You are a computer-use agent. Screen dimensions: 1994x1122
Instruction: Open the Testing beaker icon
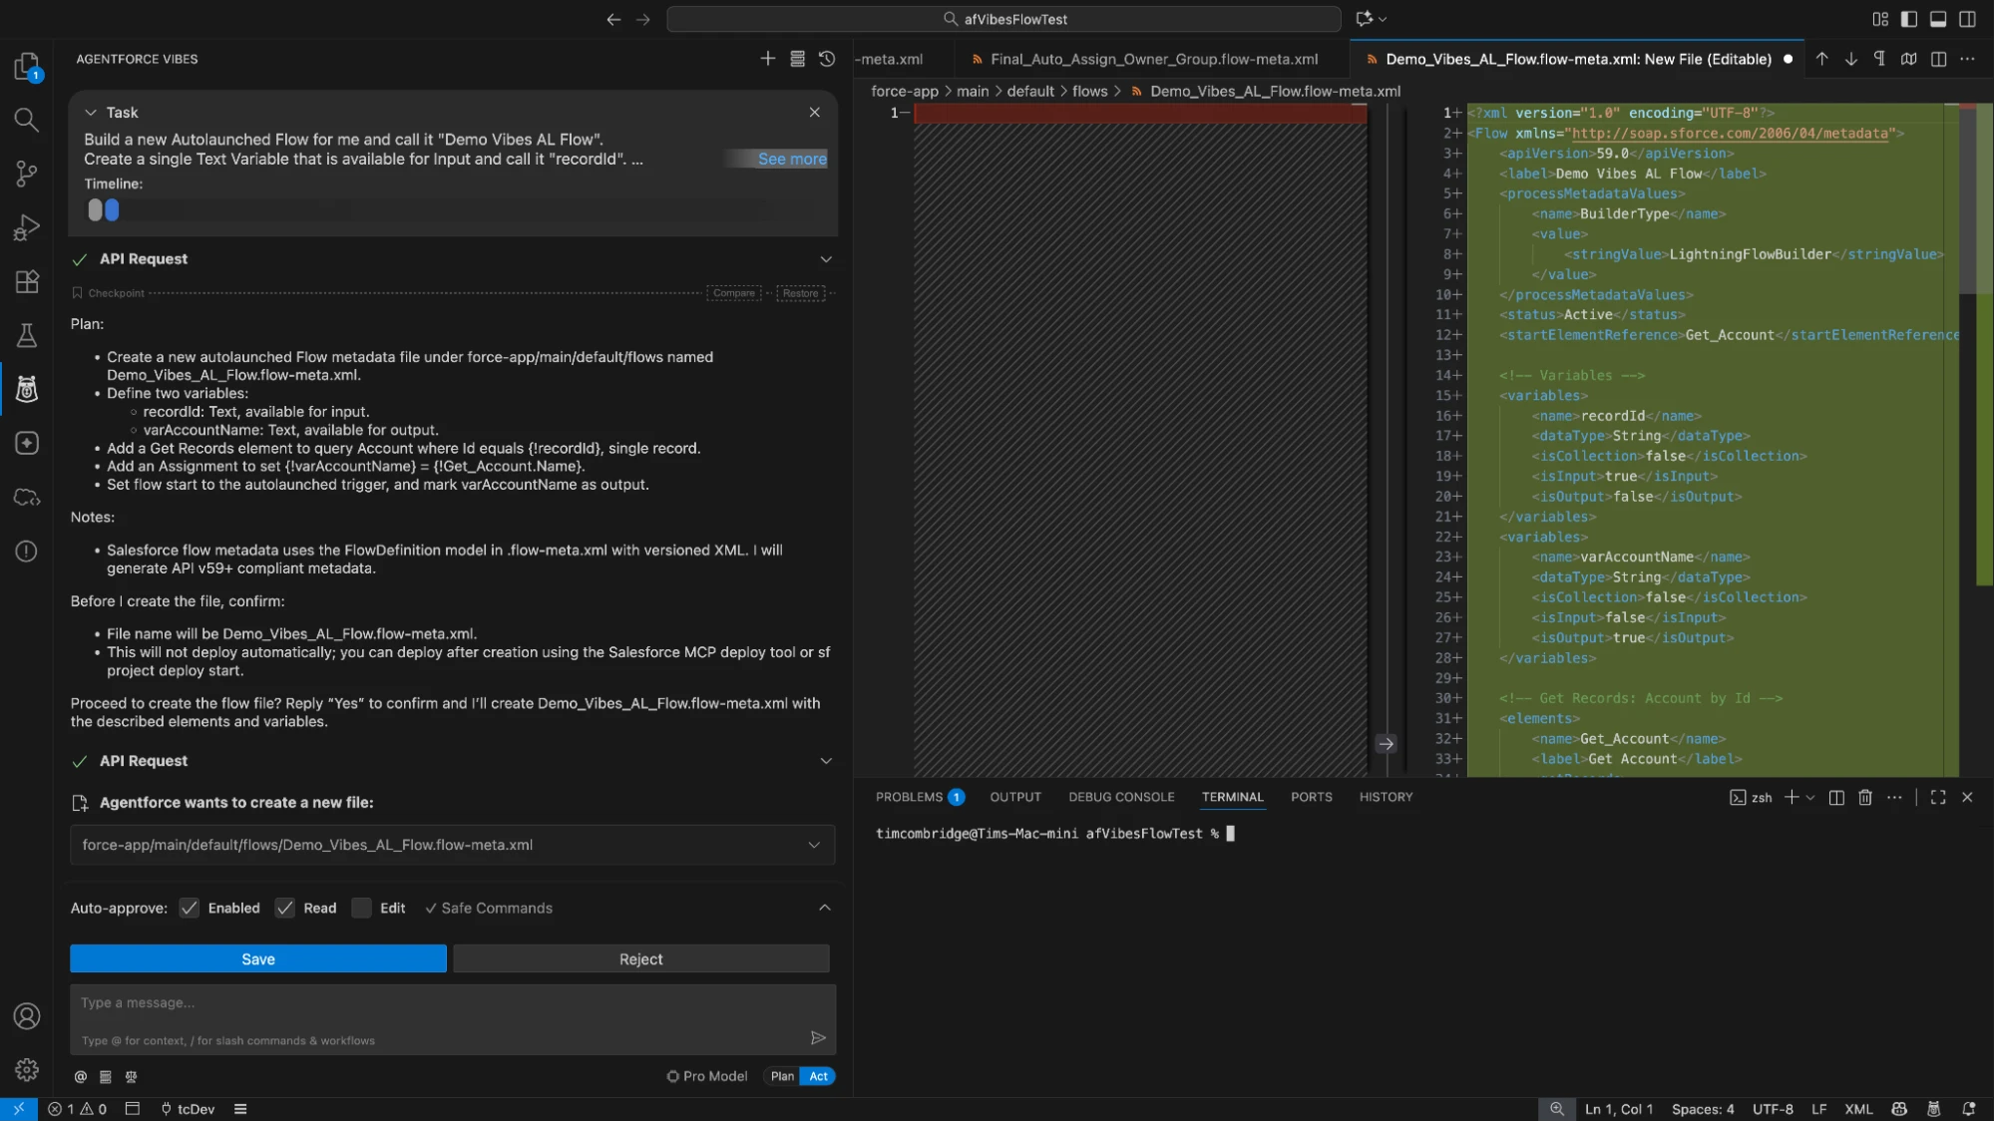[27, 336]
